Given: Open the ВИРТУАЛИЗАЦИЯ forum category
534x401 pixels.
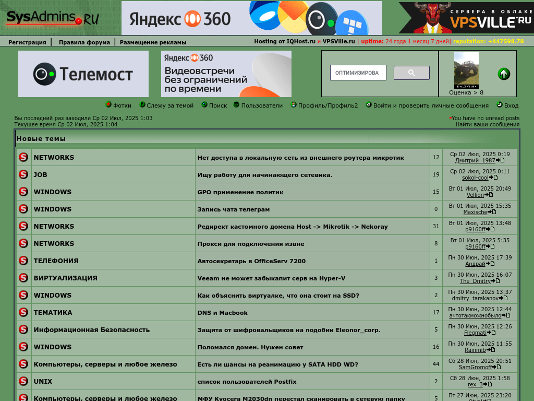Looking at the screenshot, I should 65,278.
